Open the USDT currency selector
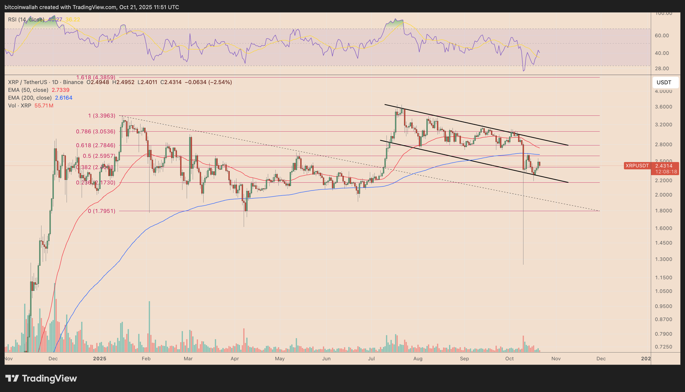The height and width of the screenshot is (392, 685). point(665,82)
